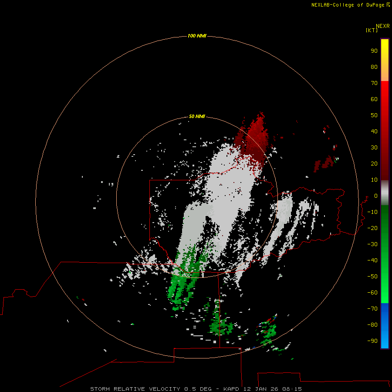The width and height of the screenshot is (392, 392).
Task: Click the 70 value on velocity scale
Action: point(374,83)
